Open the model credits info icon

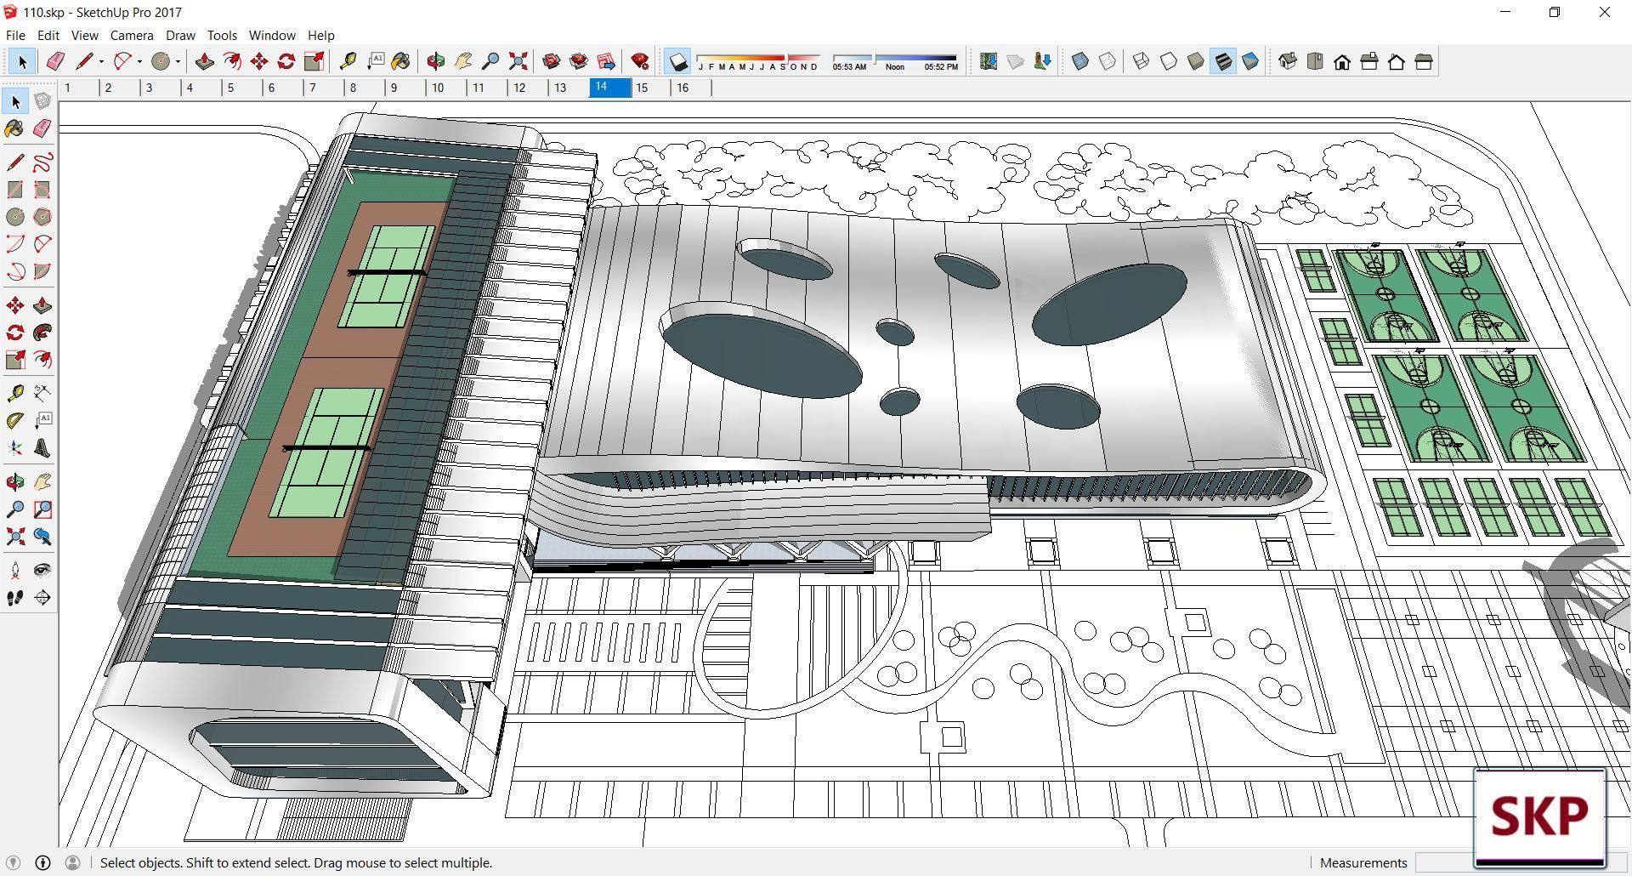[x=42, y=862]
